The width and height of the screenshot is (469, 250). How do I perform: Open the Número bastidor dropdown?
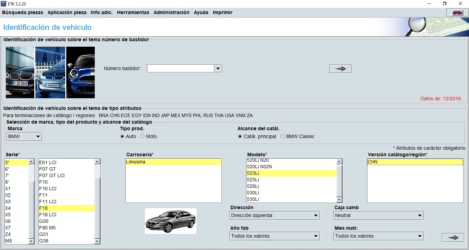point(218,68)
